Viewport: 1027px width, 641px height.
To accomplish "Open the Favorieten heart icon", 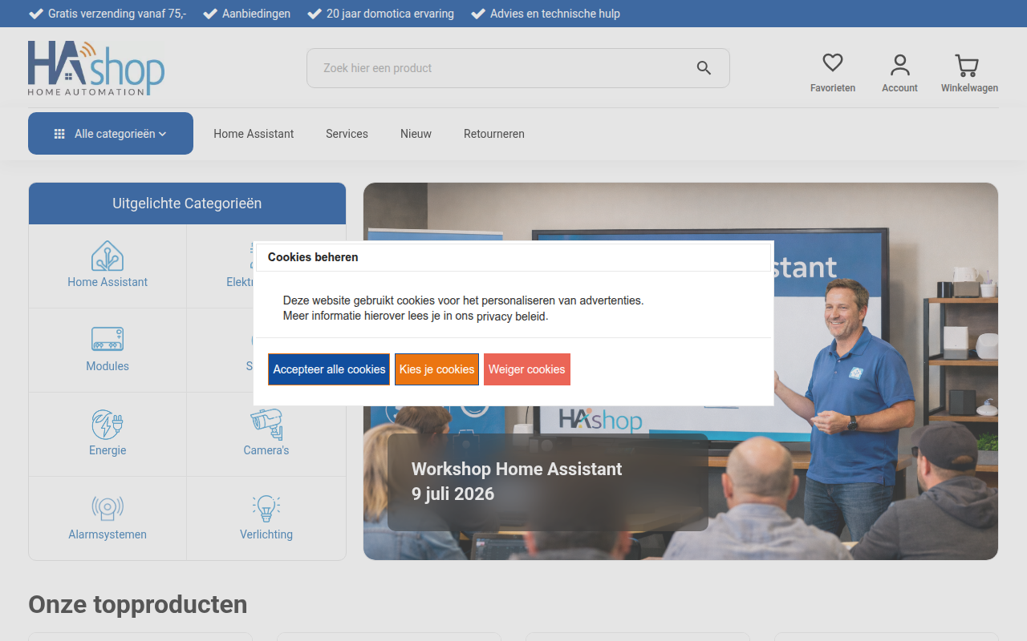I will tap(833, 62).
